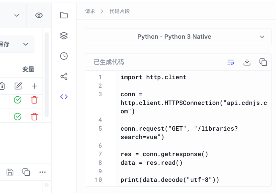Viewport: 276px width, 193px height.
Task: Download the generated Python code
Action: point(247,62)
